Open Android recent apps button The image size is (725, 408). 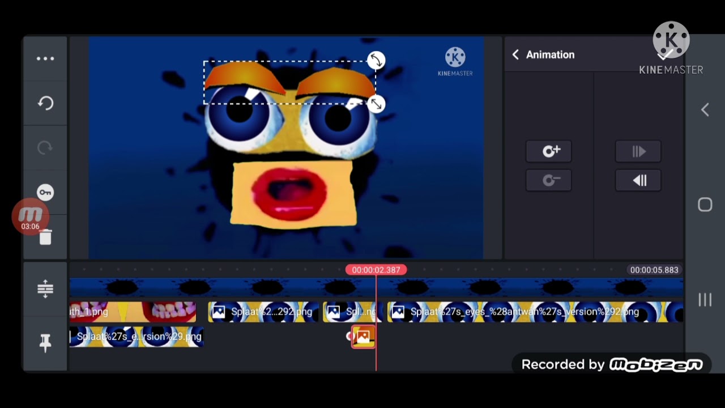705,300
